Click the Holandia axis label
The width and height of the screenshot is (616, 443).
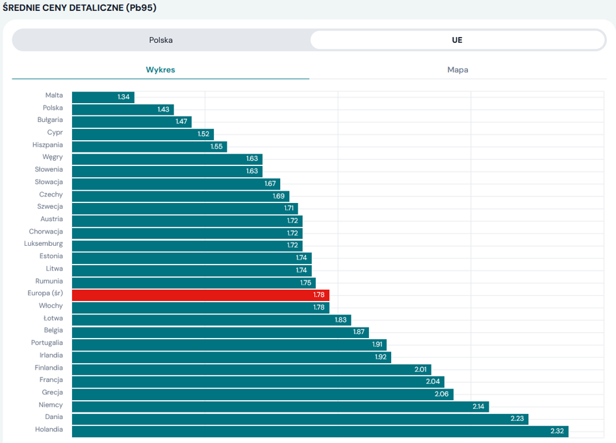pos(49,429)
